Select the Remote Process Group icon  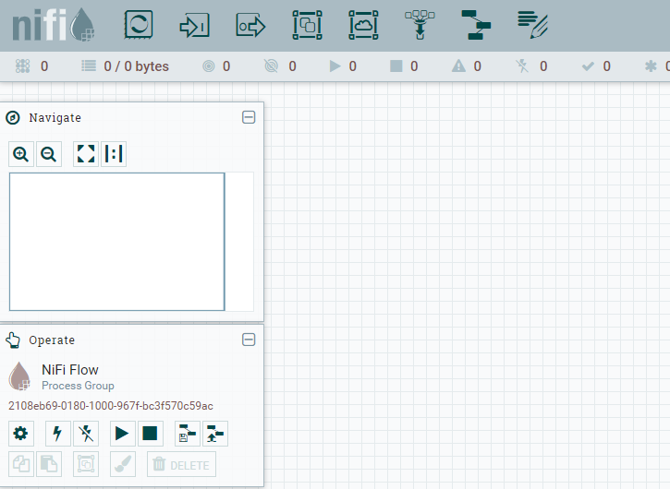pos(363,25)
